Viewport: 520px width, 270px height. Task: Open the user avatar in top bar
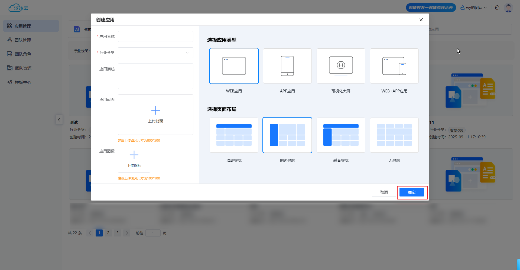tap(508, 8)
